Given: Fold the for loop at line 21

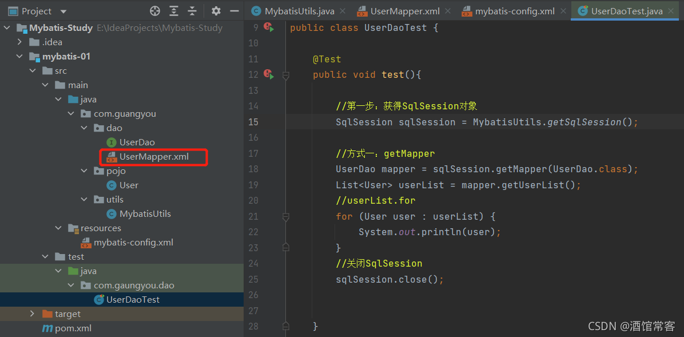Looking at the screenshot, I should coord(286,216).
